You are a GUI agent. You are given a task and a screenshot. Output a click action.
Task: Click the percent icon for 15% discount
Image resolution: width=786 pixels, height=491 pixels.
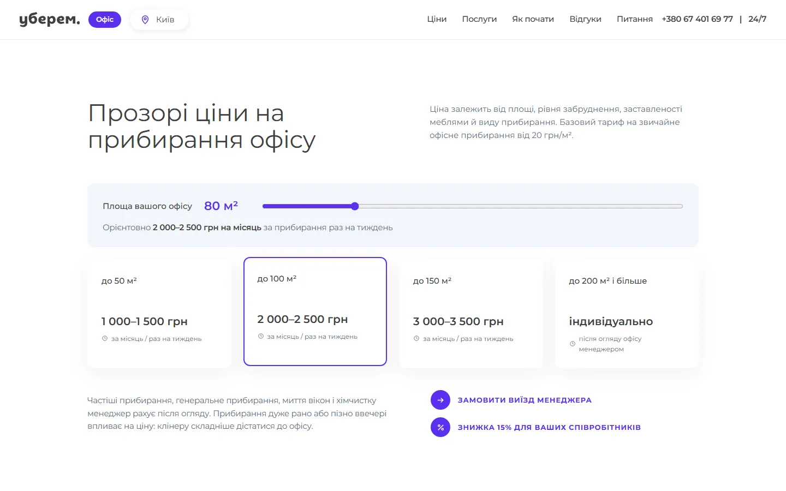[440, 427]
